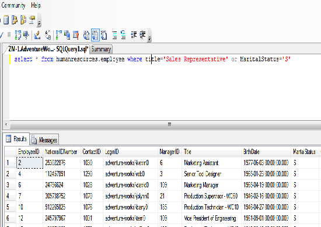The width and height of the screenshot is (321, 227).
Task: Click the Title column header
Action: (x=211, y=152)
